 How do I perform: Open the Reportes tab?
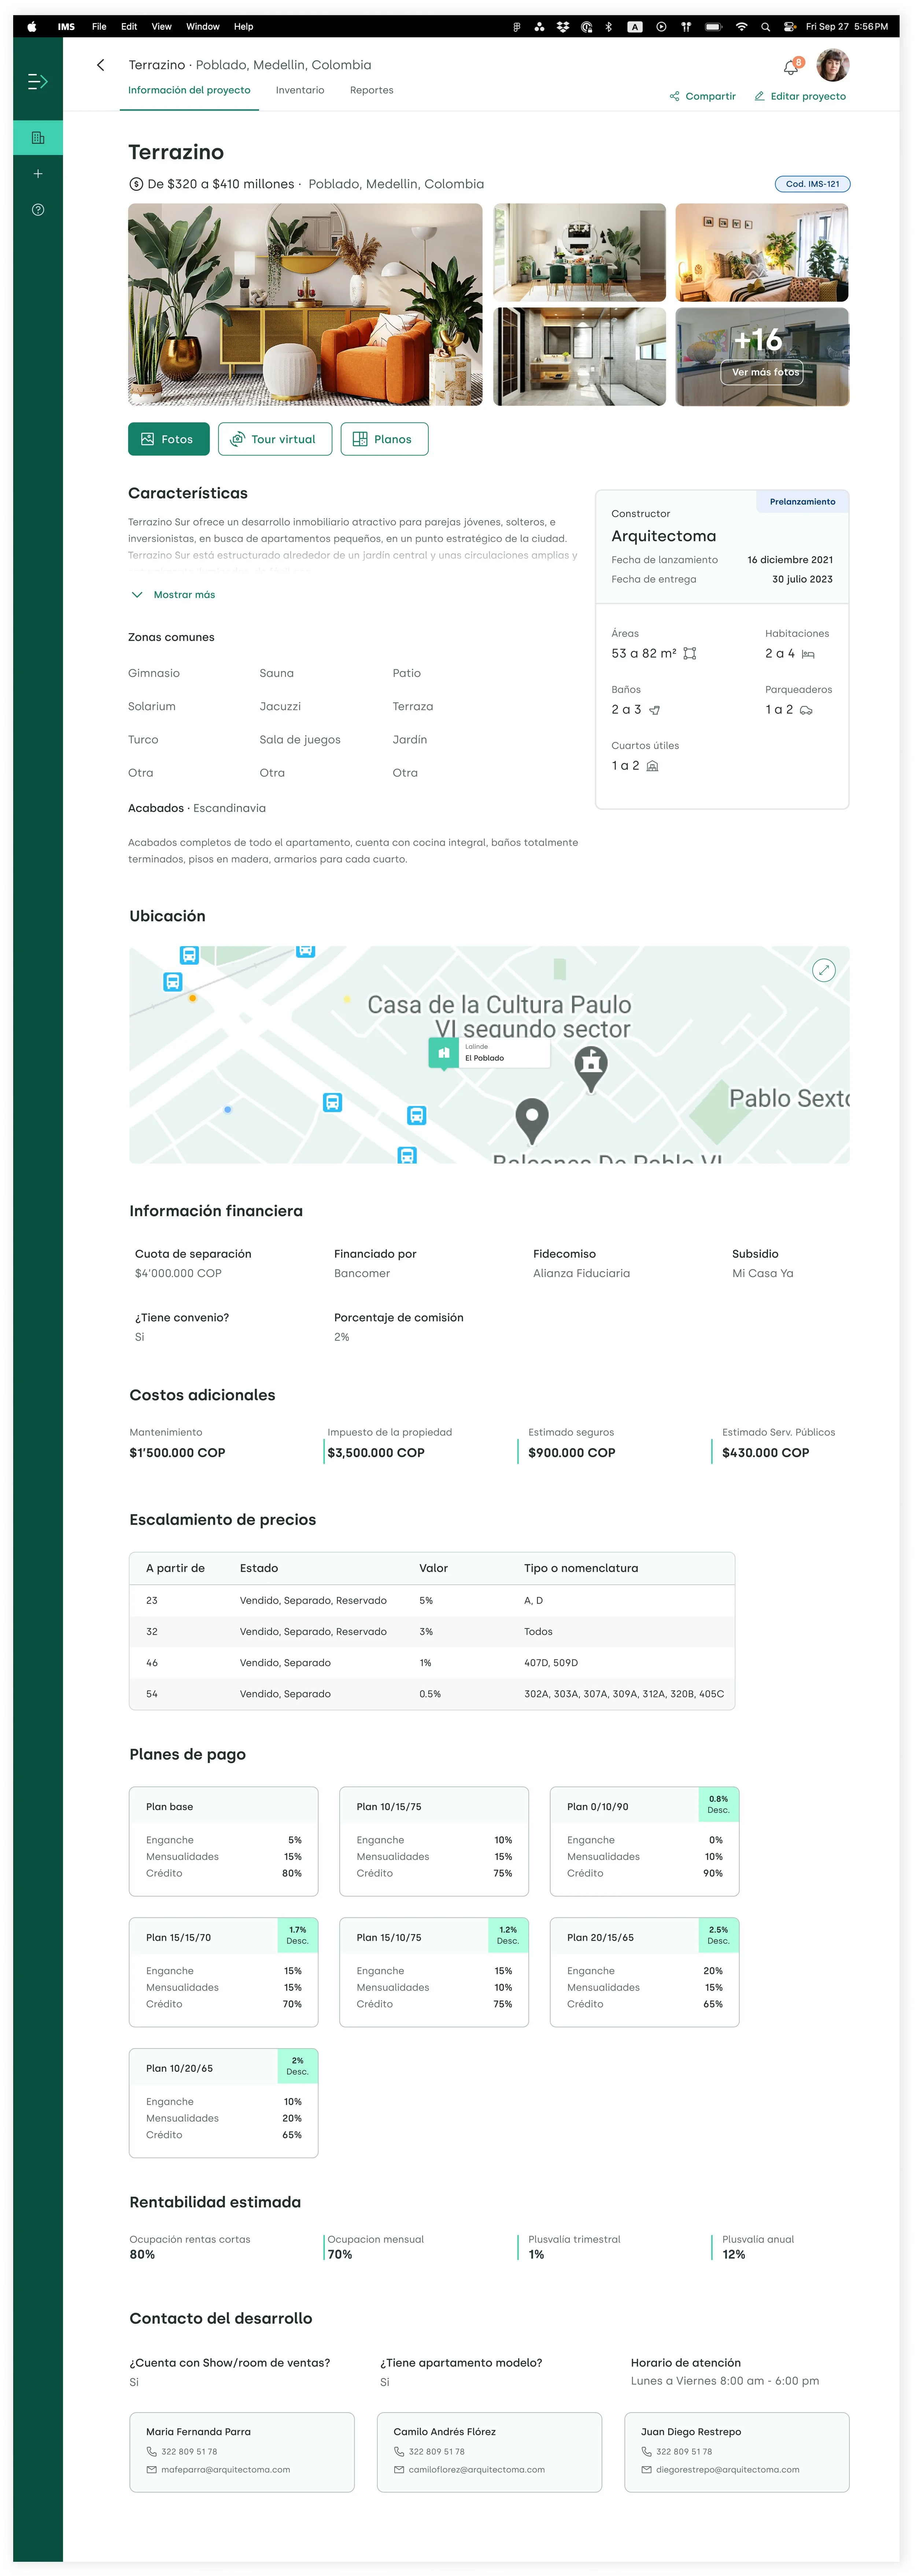pyautogui.click(x=371, y=90)
